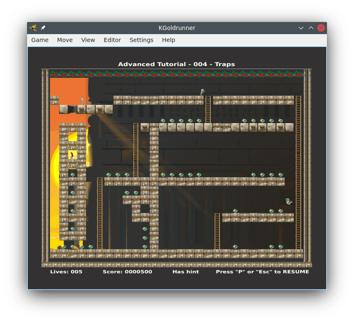Open the View menu
The height and width of the screenshot is (322, 354).
pyautogui.click(x=88, y=40)
